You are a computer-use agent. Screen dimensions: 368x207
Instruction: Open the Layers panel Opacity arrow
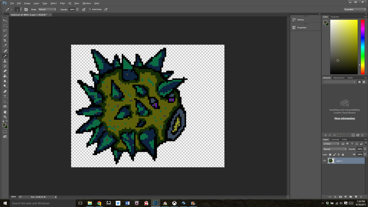pyautogui.click(x=365, y=149)
